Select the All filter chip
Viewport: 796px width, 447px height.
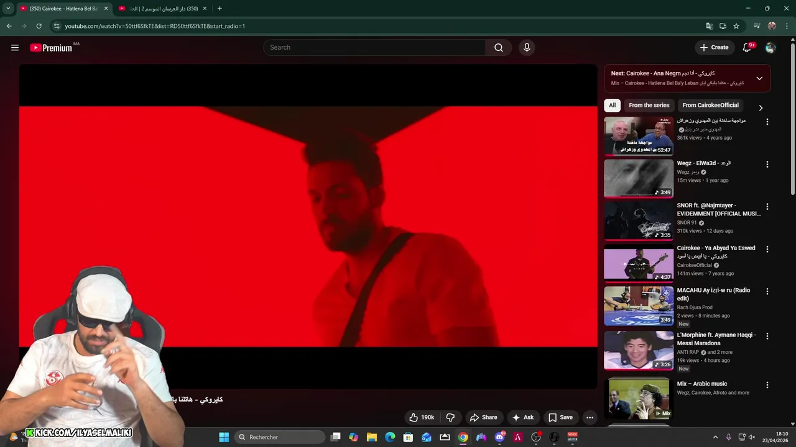[613, 106]
